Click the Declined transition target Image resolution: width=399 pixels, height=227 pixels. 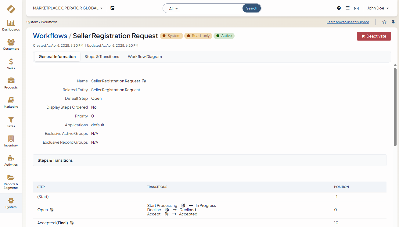(x=188, y=210)
